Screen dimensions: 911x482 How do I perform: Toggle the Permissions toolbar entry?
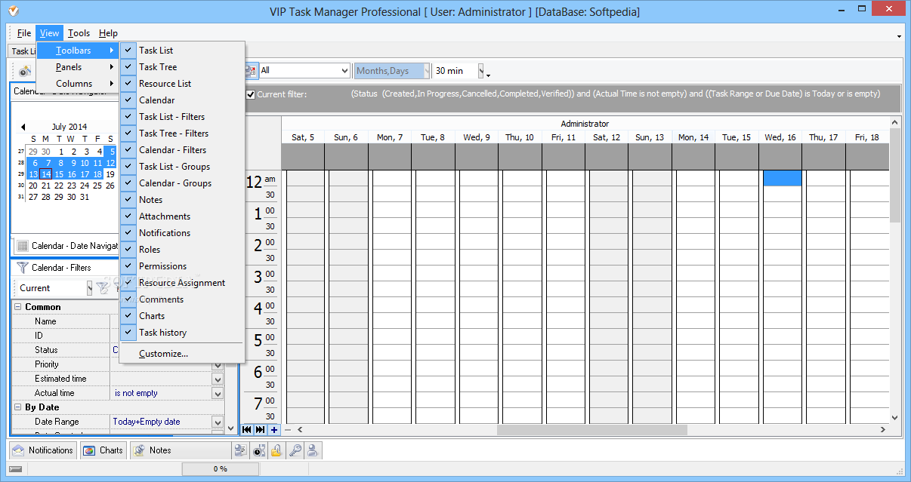(182, 266)
